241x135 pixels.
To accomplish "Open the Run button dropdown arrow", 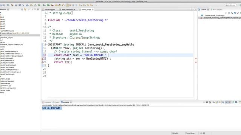I will tap(50, 5).
